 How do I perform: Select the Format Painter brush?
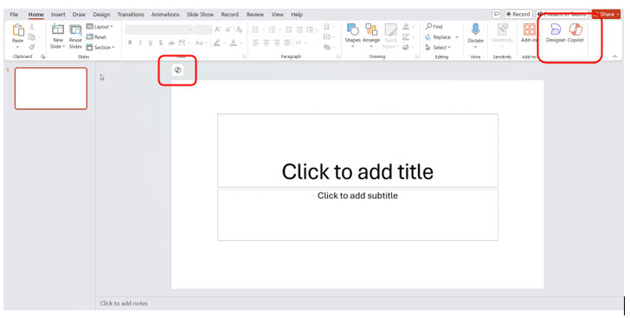point(32,47)
